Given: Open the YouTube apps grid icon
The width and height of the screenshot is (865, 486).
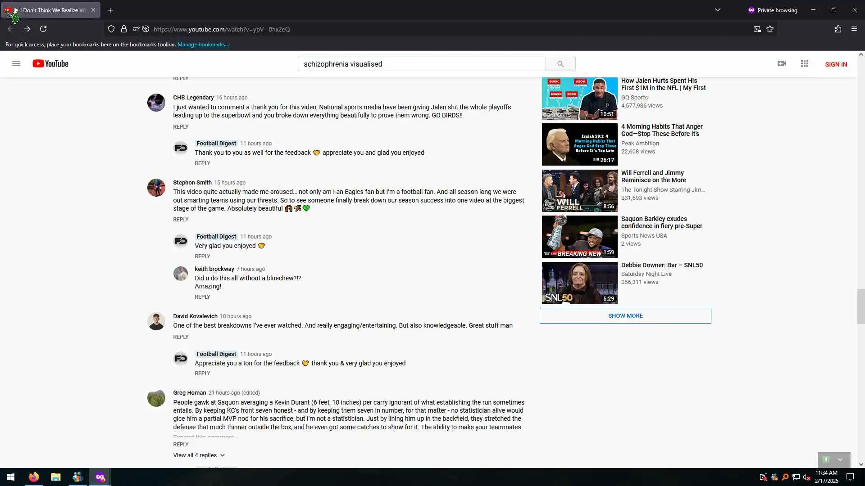Looking at the screenshot, I should pyautogui.click(x=805, y=63).
